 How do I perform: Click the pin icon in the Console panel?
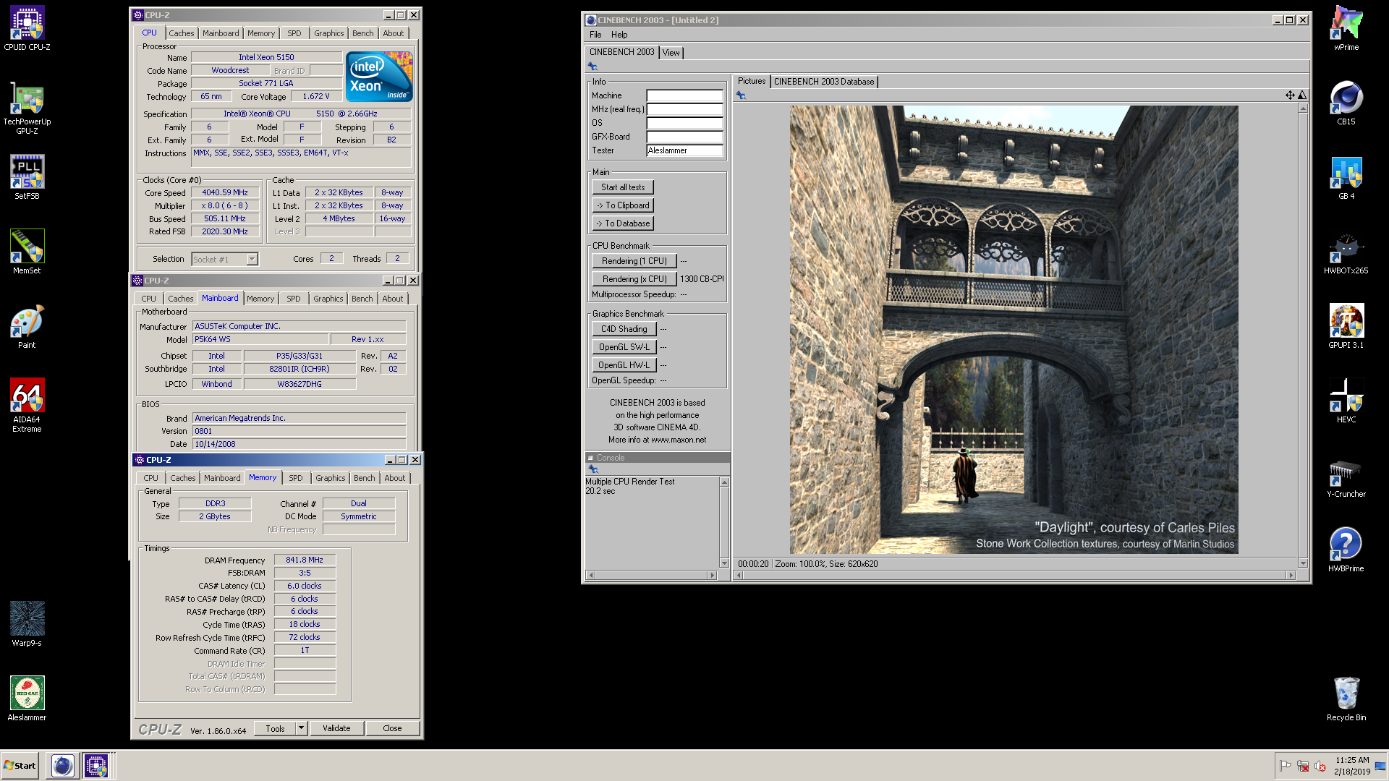593,469
